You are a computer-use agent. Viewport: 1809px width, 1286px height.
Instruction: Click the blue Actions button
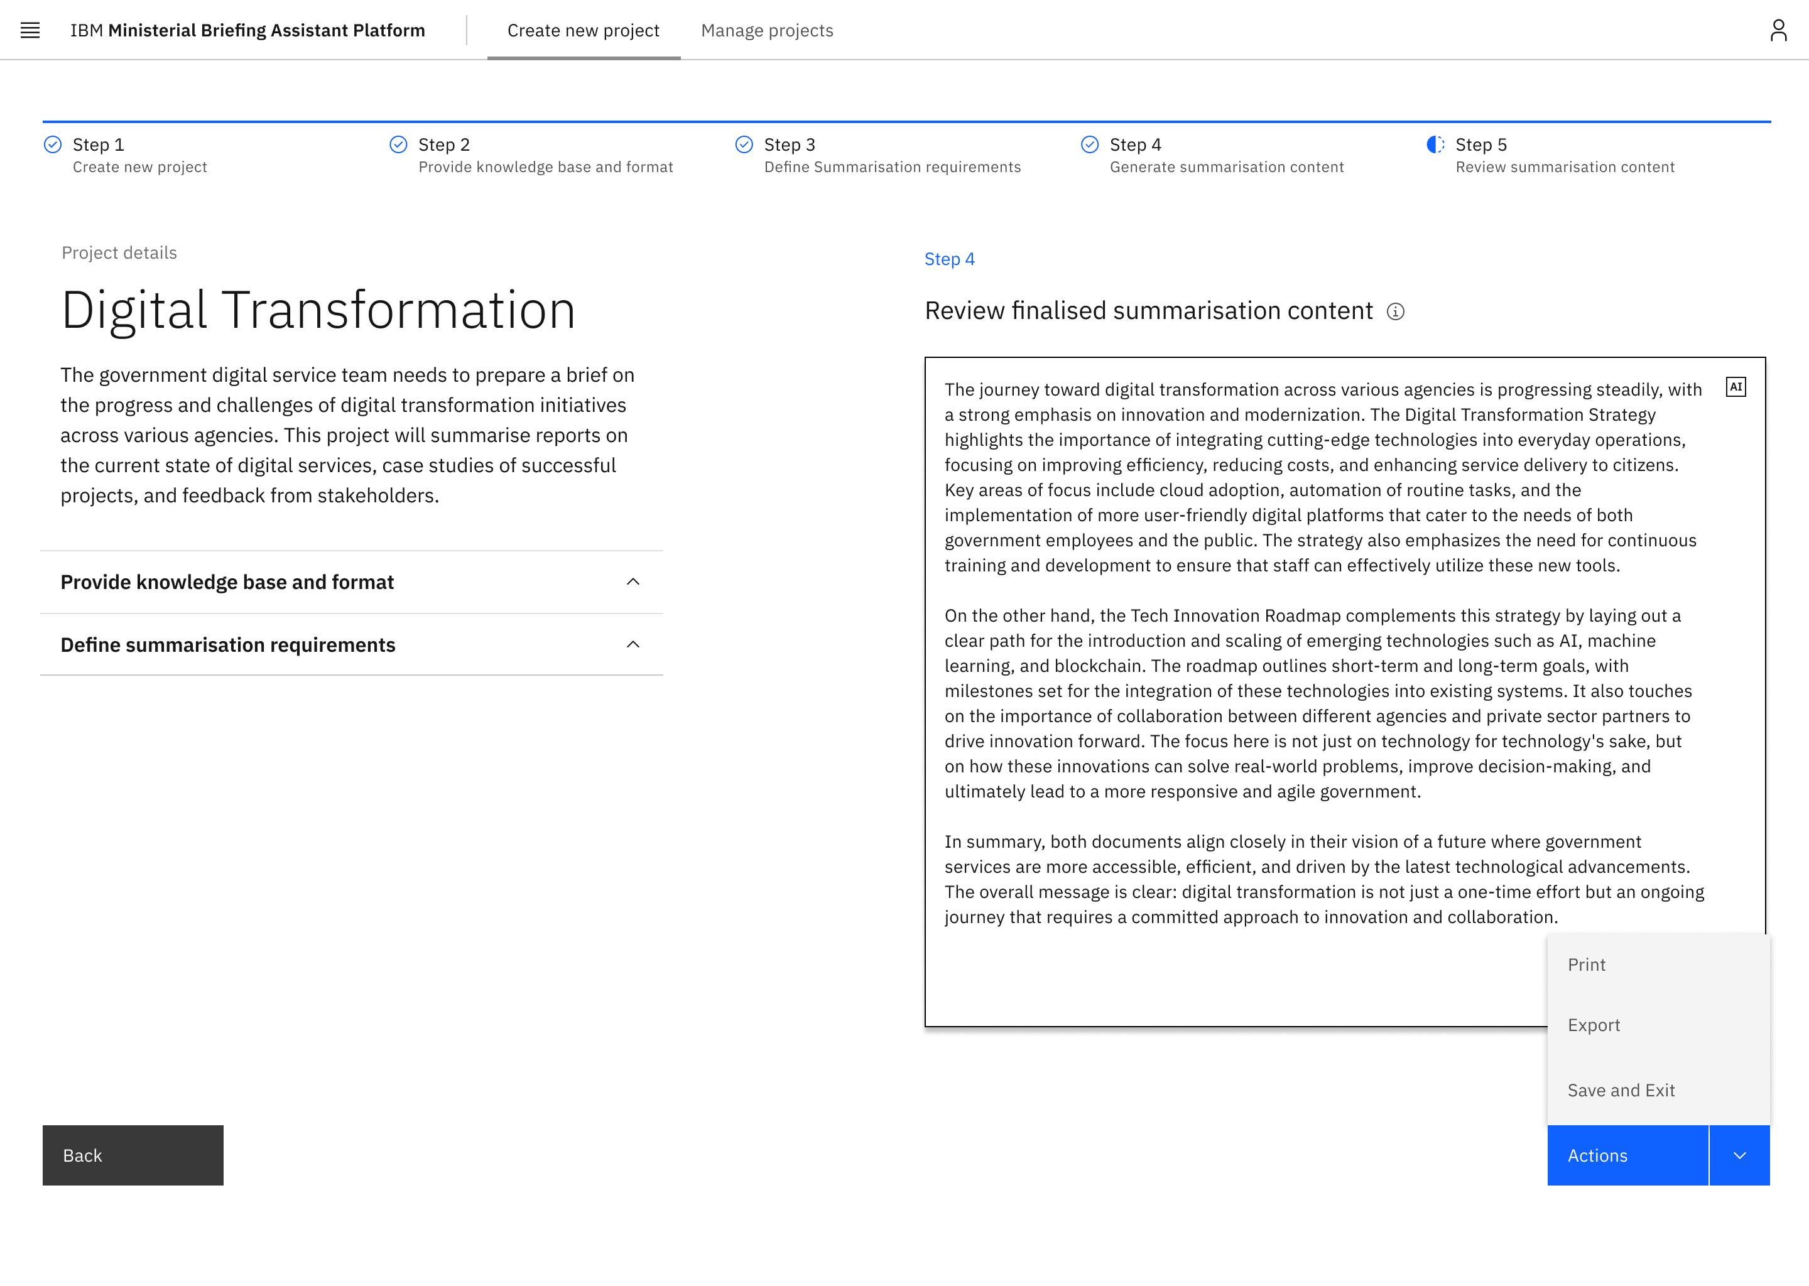(x=1627, y=1155)
